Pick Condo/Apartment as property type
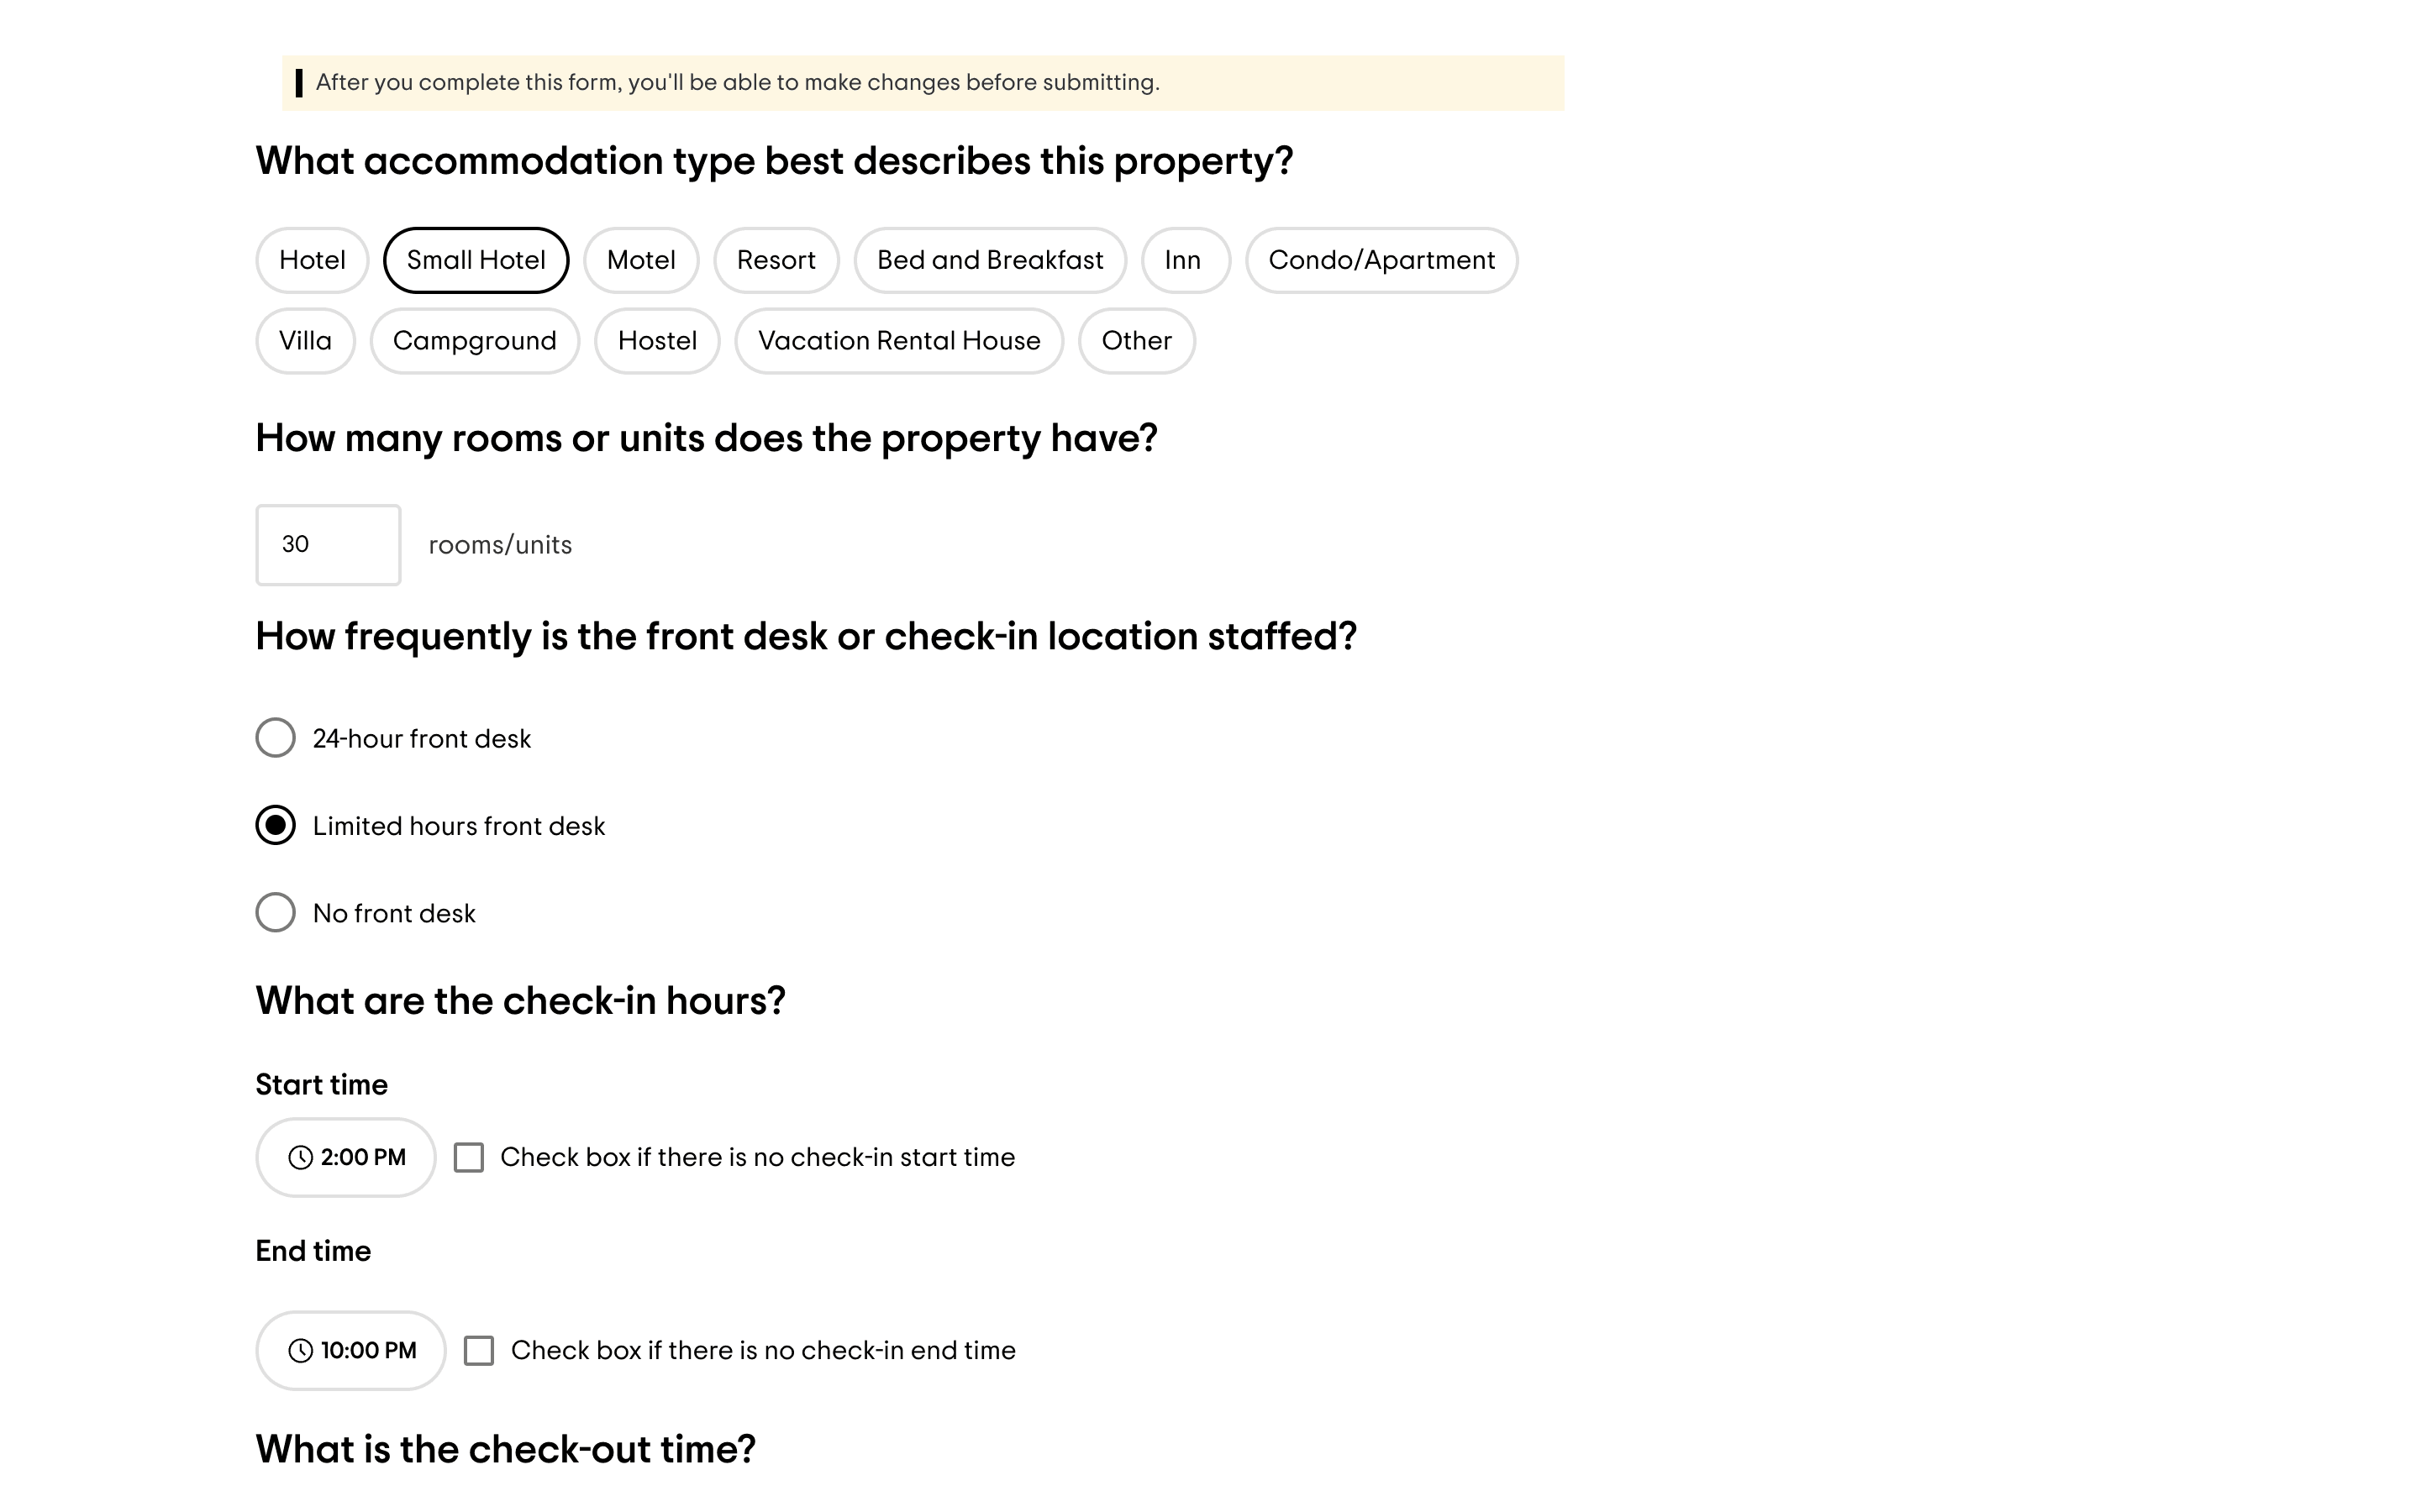This screenshot has width=2420, height=1512. (x=1381, y=260)
